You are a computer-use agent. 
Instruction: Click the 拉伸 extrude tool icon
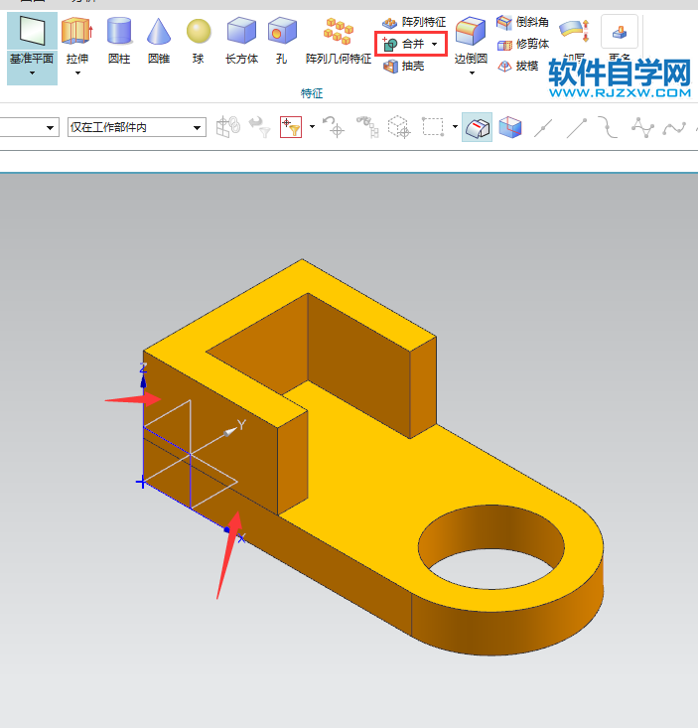click(x=76, y=34)
